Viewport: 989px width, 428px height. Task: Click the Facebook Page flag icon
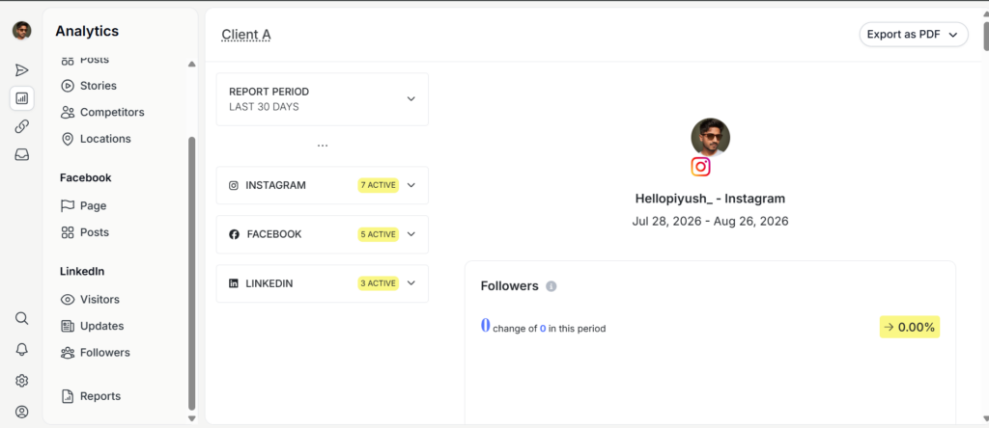pos(68,206)
